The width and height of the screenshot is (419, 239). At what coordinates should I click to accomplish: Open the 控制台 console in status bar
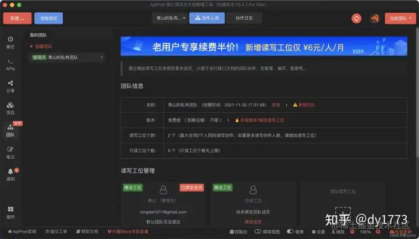point(239,232)
